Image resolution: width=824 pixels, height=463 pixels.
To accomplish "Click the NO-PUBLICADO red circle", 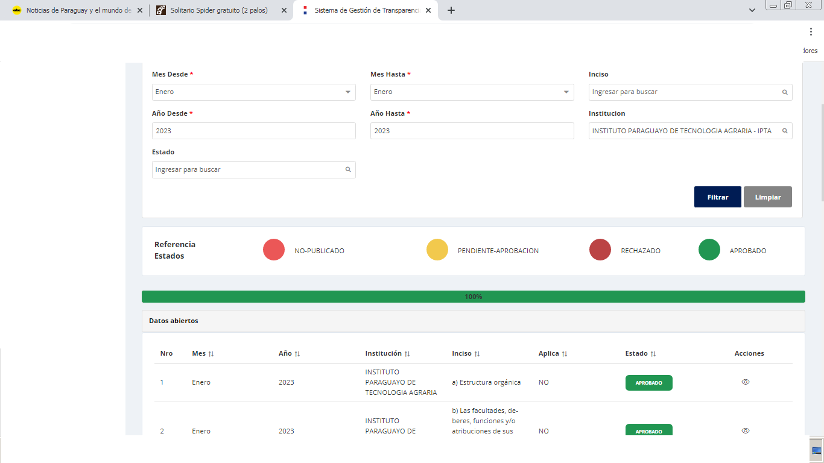I will 274,250.
